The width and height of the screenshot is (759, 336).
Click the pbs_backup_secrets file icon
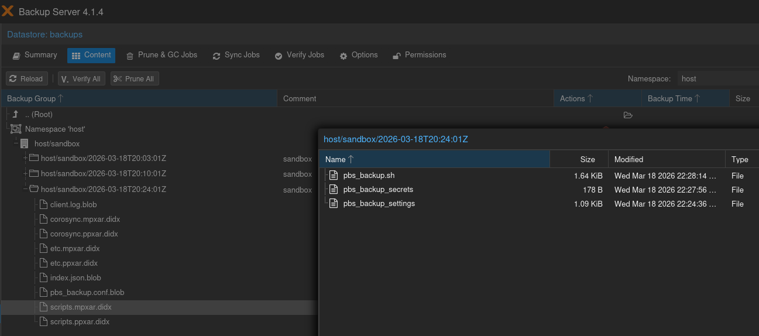tap(334, 190)
